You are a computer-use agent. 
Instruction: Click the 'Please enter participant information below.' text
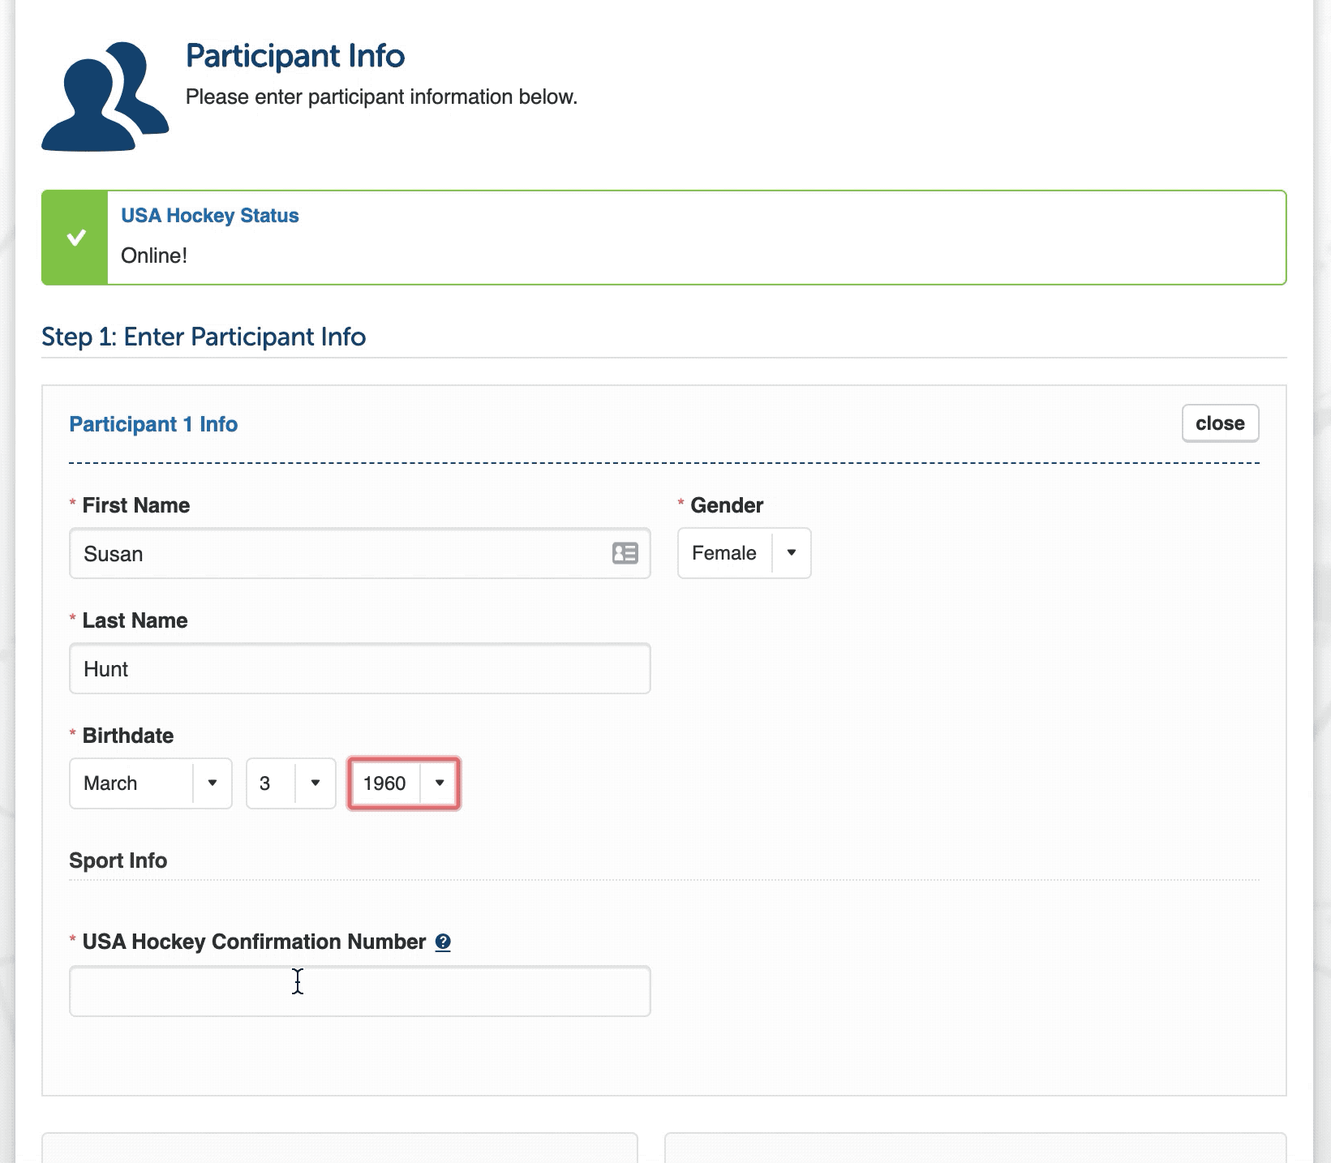(x=381, y=97)
